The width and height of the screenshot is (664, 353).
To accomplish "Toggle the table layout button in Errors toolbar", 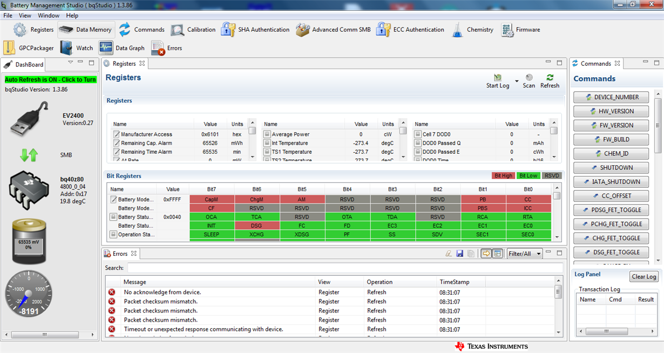I will (x=498, y=253).
